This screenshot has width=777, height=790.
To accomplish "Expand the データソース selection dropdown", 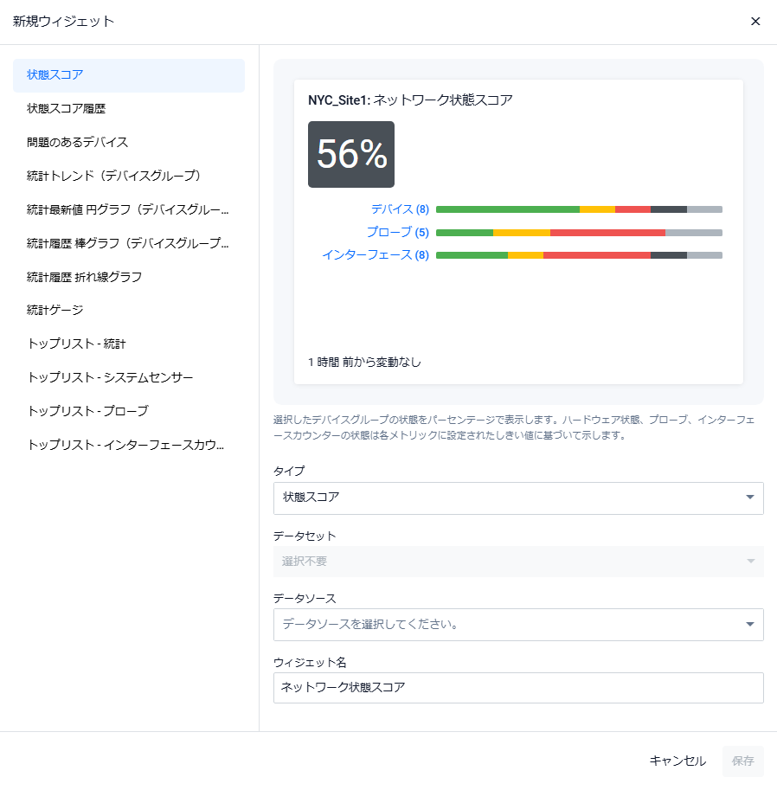I will [518, 625].
